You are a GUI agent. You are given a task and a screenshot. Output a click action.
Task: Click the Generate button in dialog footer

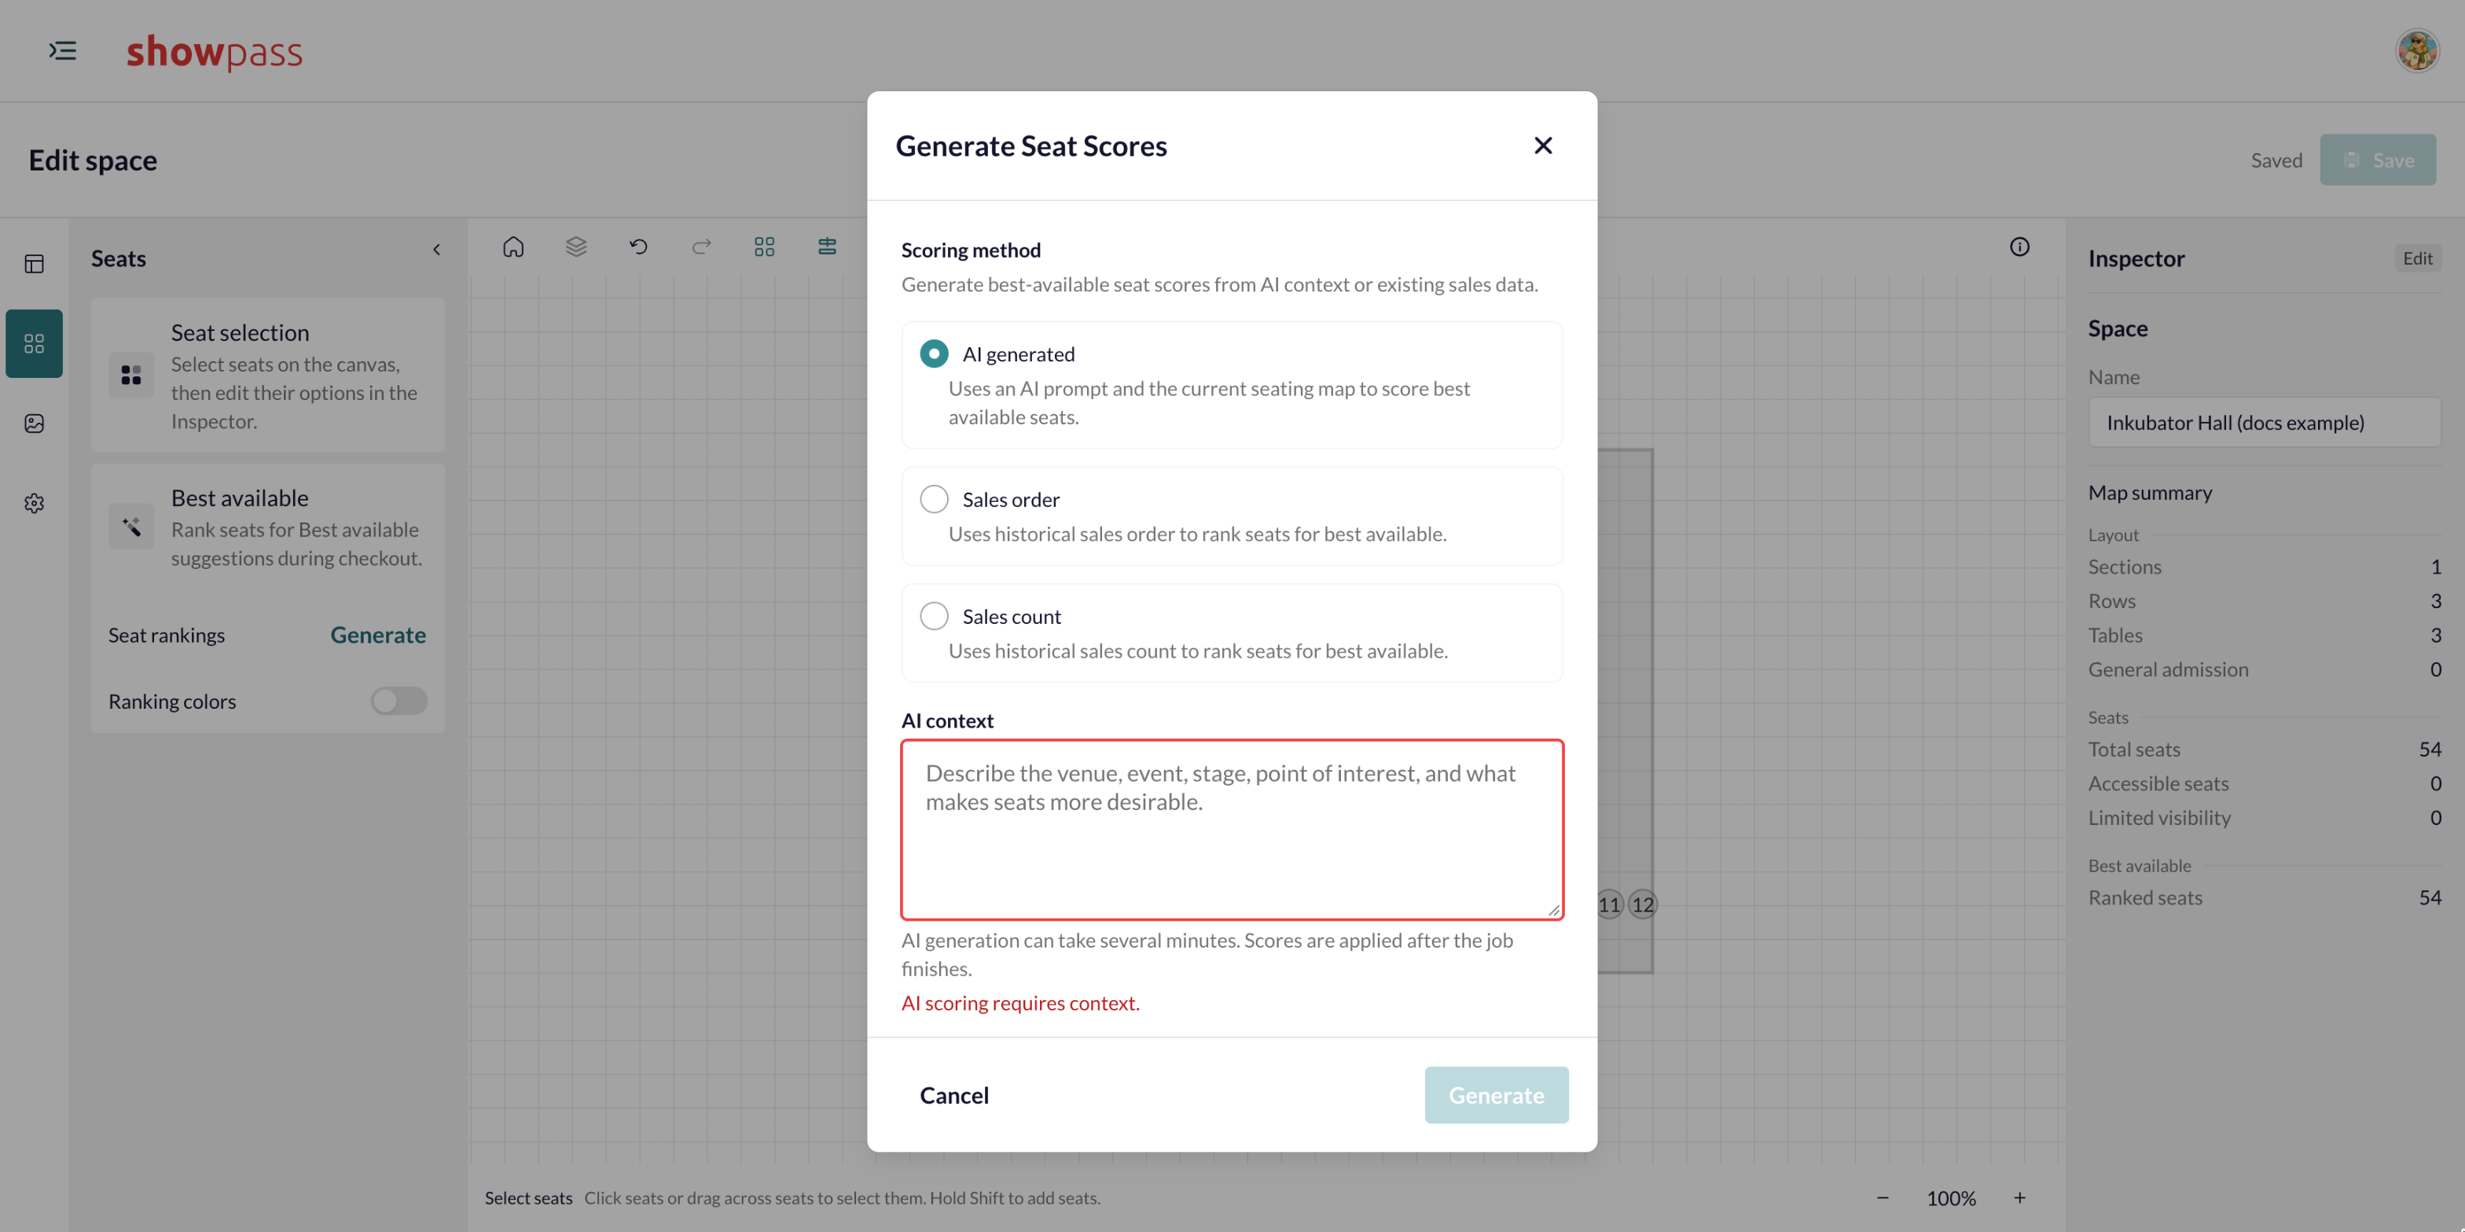[x=1496, y=1095]
